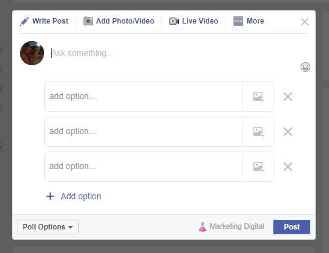This screenshot has height=253, width=329.
Task: Open the emoji picker smiley icon
Action: pos(305,67)
